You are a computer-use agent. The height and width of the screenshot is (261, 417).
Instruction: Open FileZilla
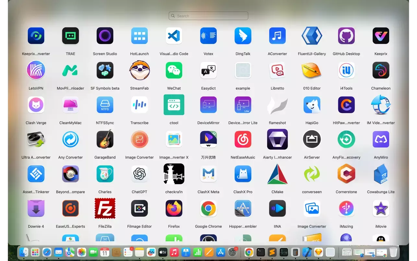point(105,208)
